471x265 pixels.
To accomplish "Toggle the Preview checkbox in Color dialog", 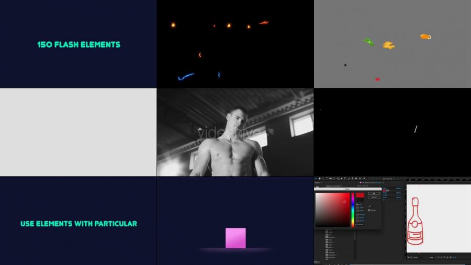I will (369, 210).
